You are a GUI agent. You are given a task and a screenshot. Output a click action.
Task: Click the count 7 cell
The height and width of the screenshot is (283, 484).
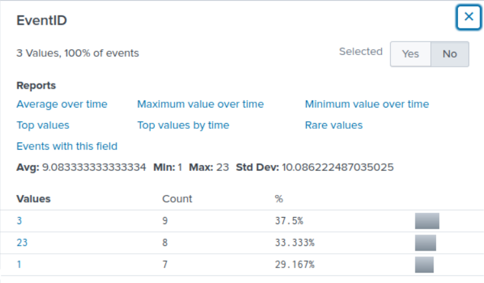click(165, 264)
